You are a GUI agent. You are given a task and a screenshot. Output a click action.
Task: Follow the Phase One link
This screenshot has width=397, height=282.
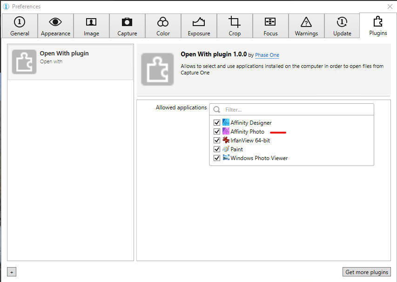267,55
